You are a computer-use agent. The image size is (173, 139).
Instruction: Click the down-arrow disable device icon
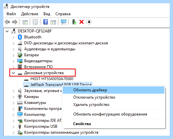tap(89, 22)
